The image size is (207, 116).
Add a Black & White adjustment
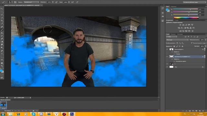point(185,28)
